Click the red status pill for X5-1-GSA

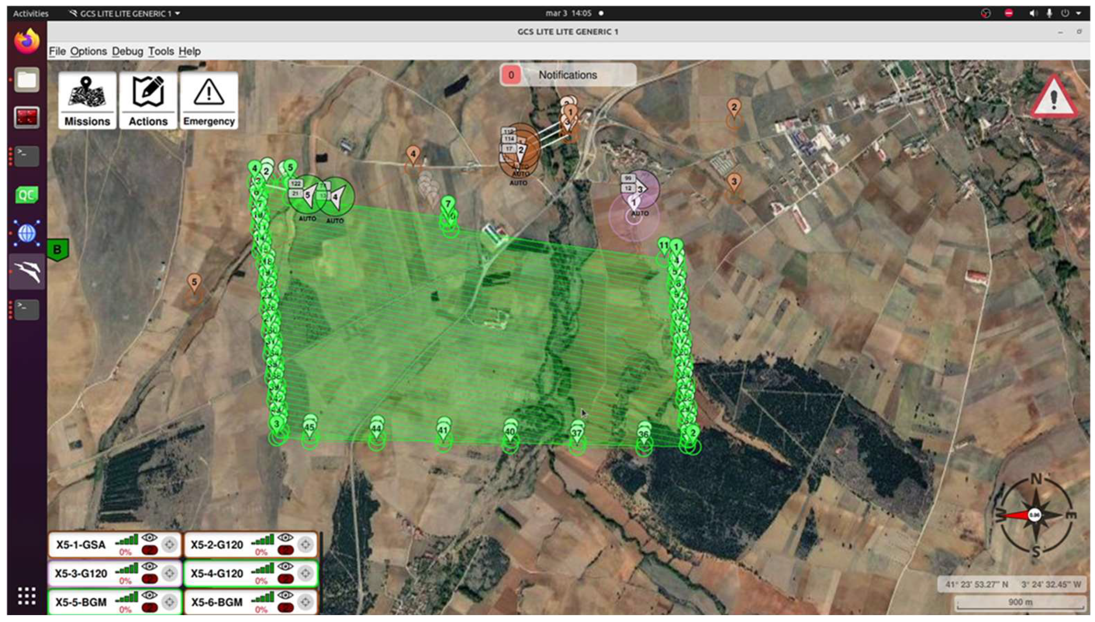[x=149, y=551]
